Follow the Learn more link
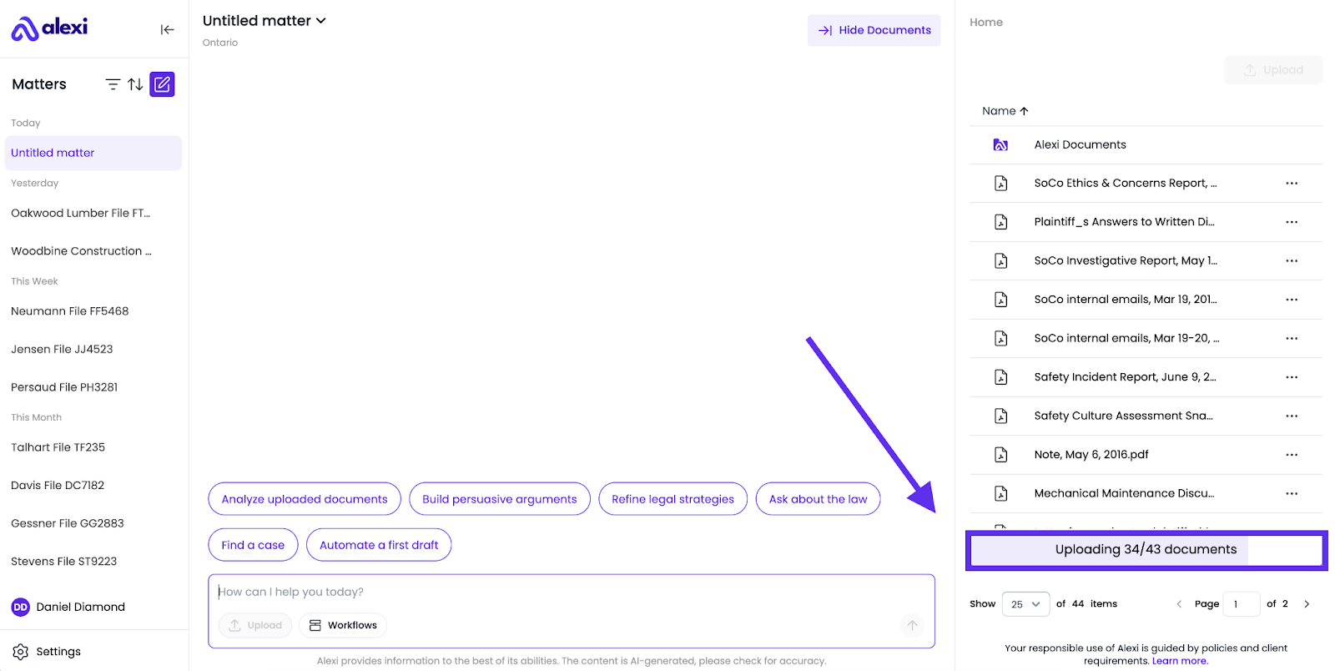This screenshot has width=1335, height=671. click(x=1180, y=661)
